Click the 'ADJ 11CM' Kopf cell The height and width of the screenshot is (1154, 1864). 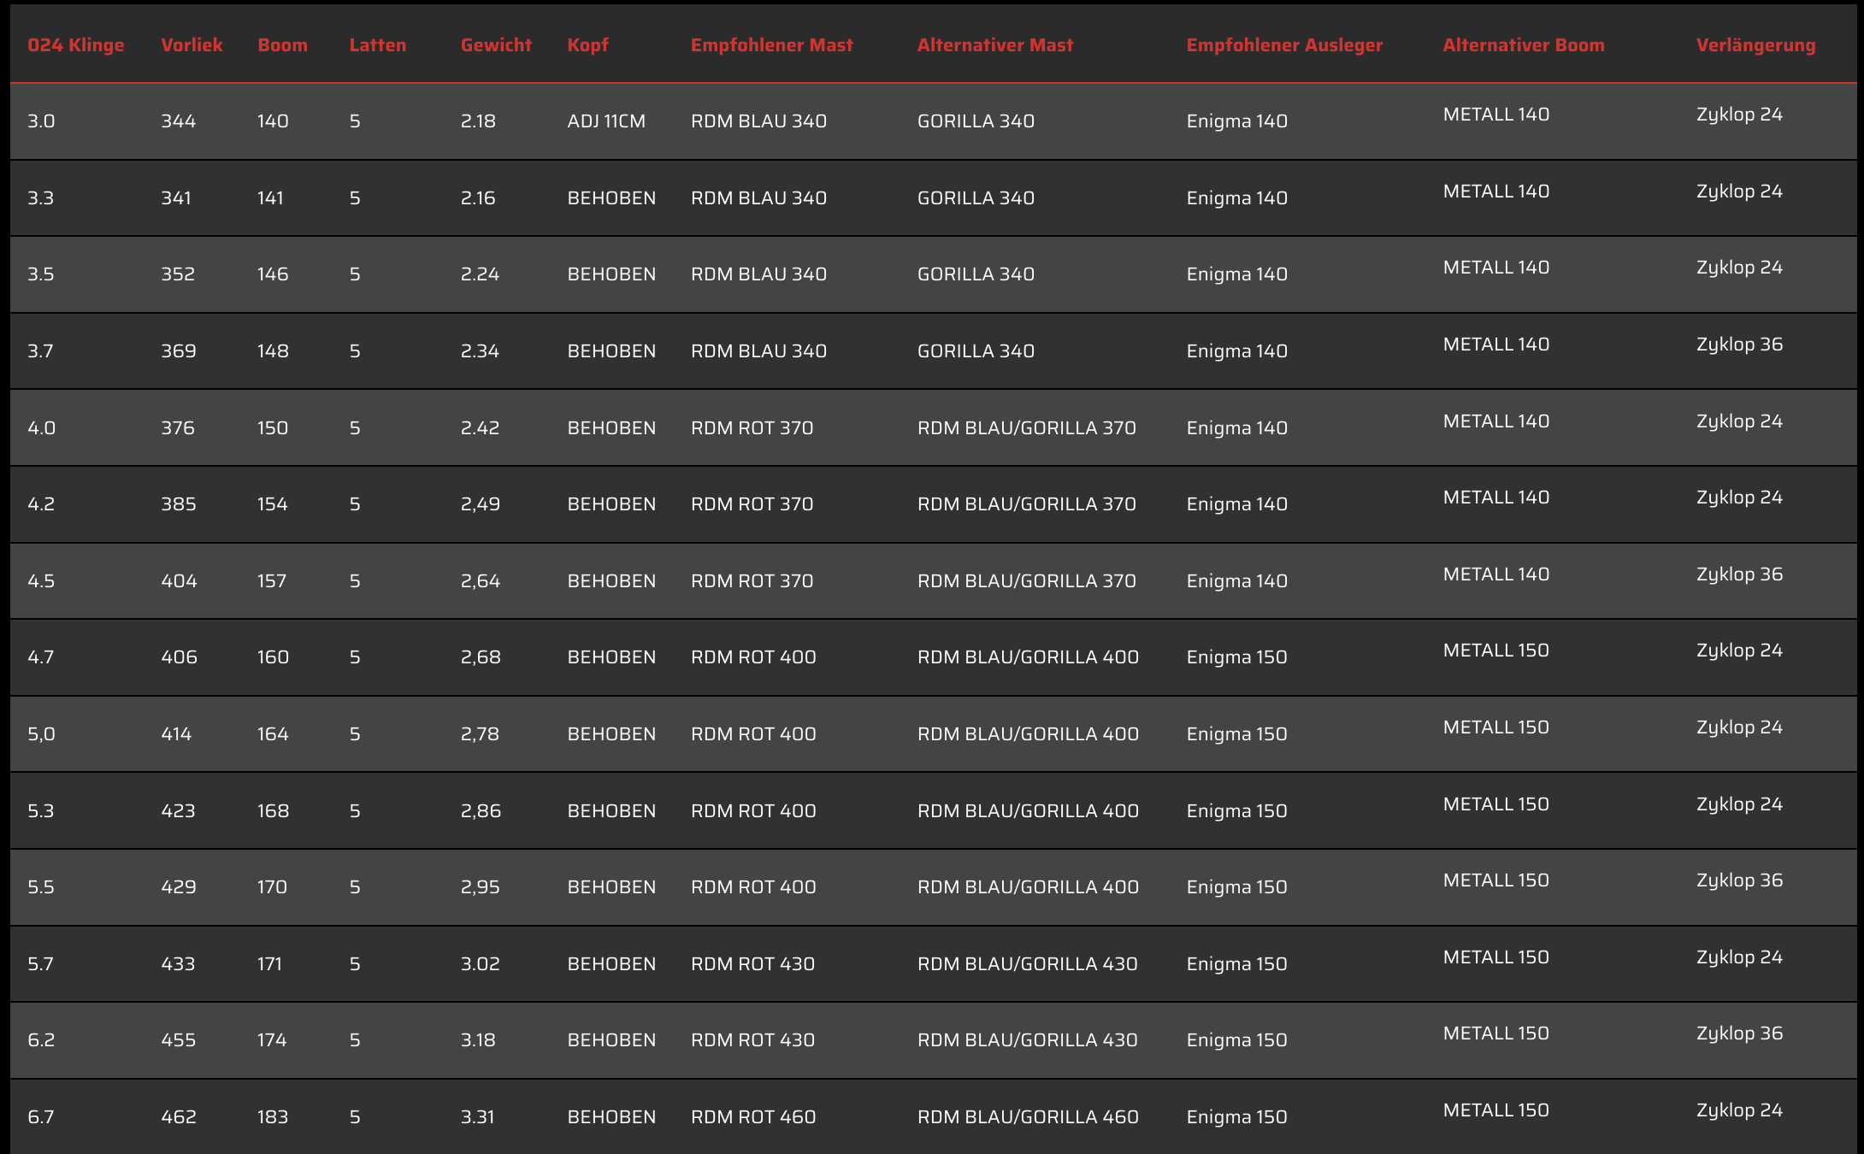(606, 121)
